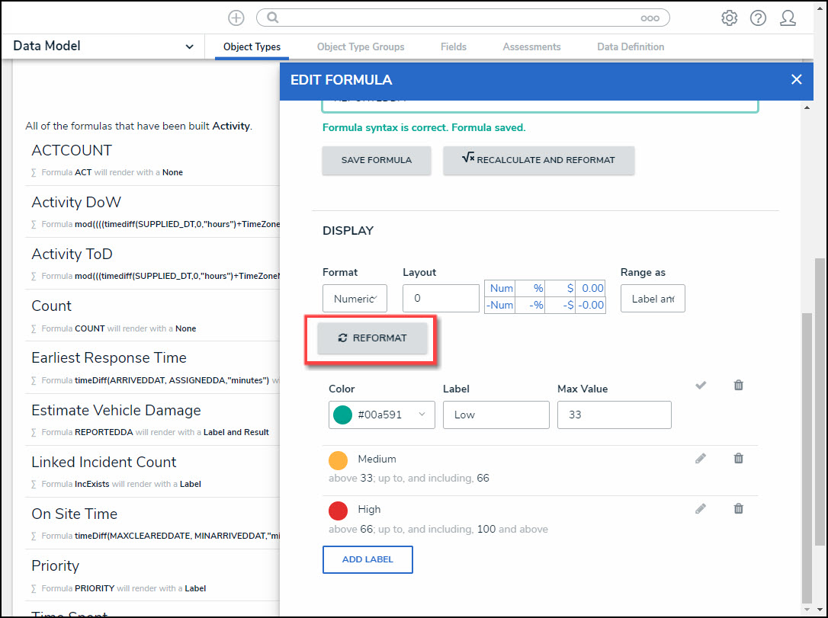
Task: Click the Add Label button
Action: tap(367, 559)
